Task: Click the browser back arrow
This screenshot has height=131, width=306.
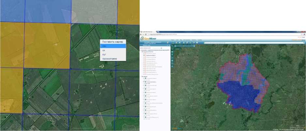Action: click(142, 34)
